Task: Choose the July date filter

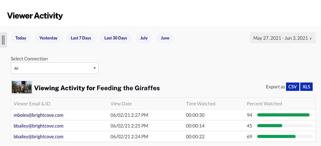Action: click(144, 38)
